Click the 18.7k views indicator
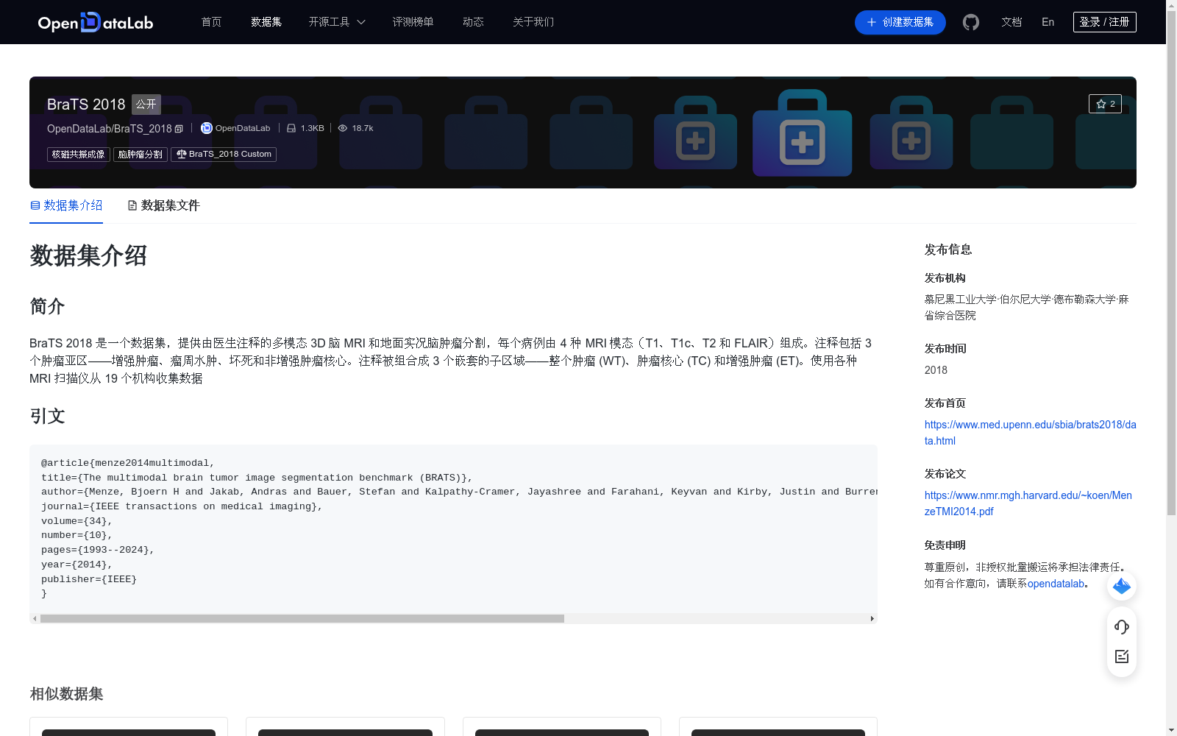Screen dimensions: 1177x736 (x=356, y=128)
